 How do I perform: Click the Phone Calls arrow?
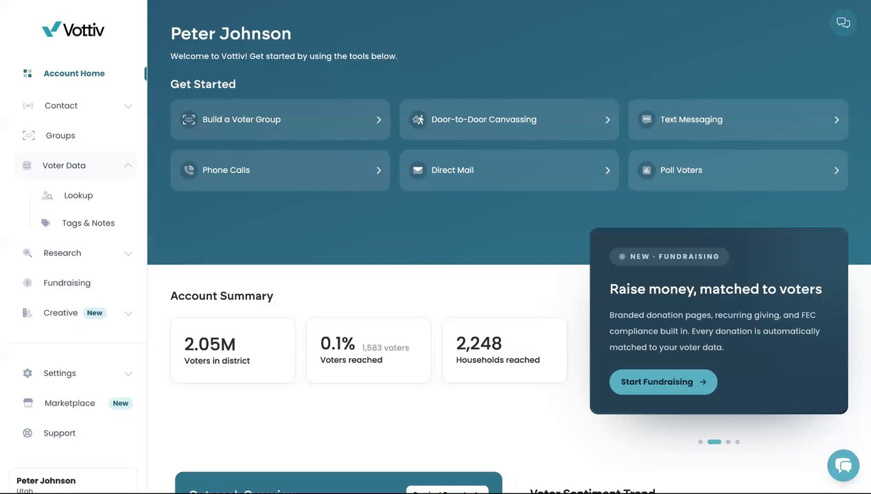(378, 171)
